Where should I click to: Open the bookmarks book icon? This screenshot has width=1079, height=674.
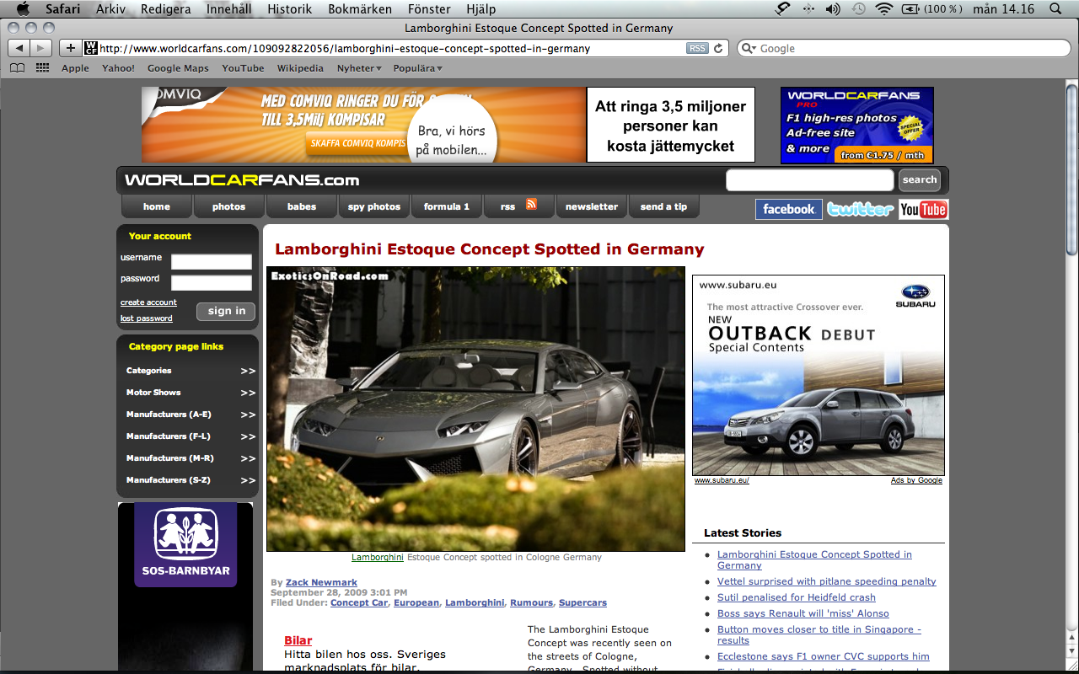[x=17, y=68]
